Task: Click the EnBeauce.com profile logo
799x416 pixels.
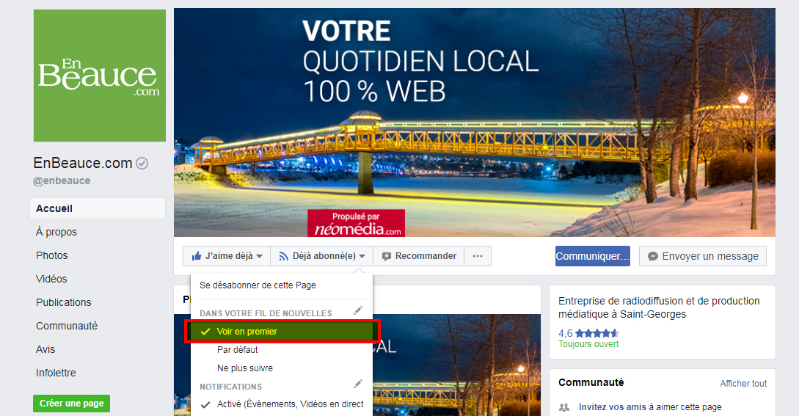Action: click(99, 76)
